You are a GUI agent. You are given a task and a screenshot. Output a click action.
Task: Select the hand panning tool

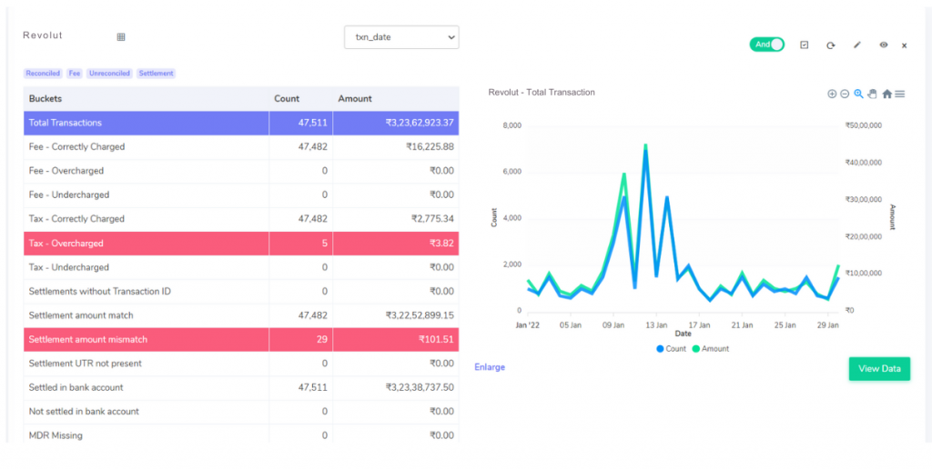(872, 94)
